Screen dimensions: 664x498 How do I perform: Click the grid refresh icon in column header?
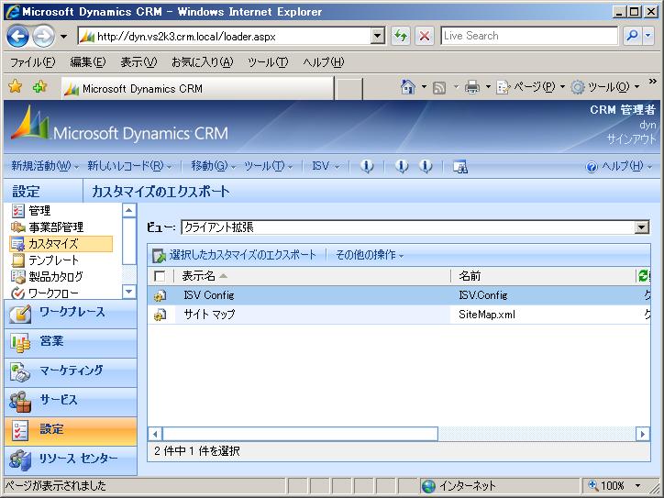(x=644, y=276)
